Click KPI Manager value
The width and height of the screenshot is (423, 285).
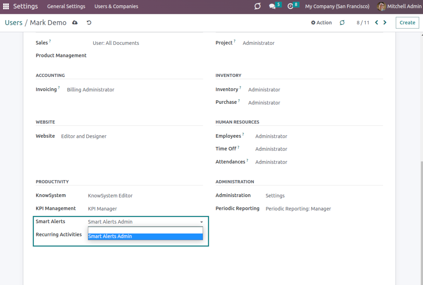pos(103,209)
